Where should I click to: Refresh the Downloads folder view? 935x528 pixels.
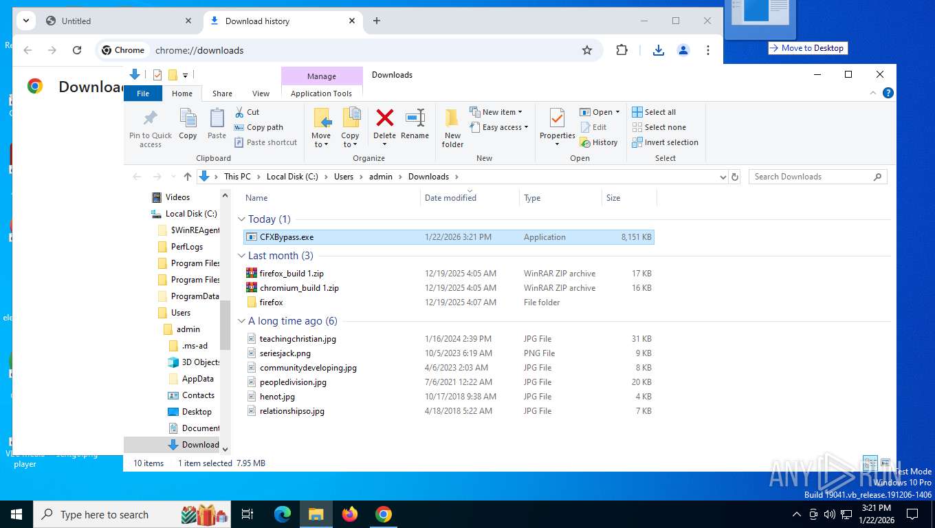(x=735, y=177)
